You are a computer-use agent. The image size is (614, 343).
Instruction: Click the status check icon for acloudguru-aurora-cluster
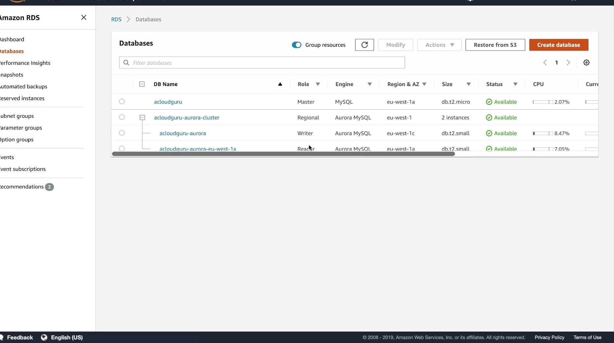point(489,117)
